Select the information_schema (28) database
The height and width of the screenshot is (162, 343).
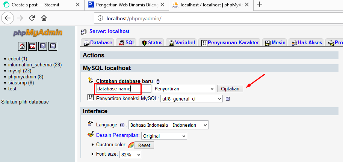(x=35, y=64)
